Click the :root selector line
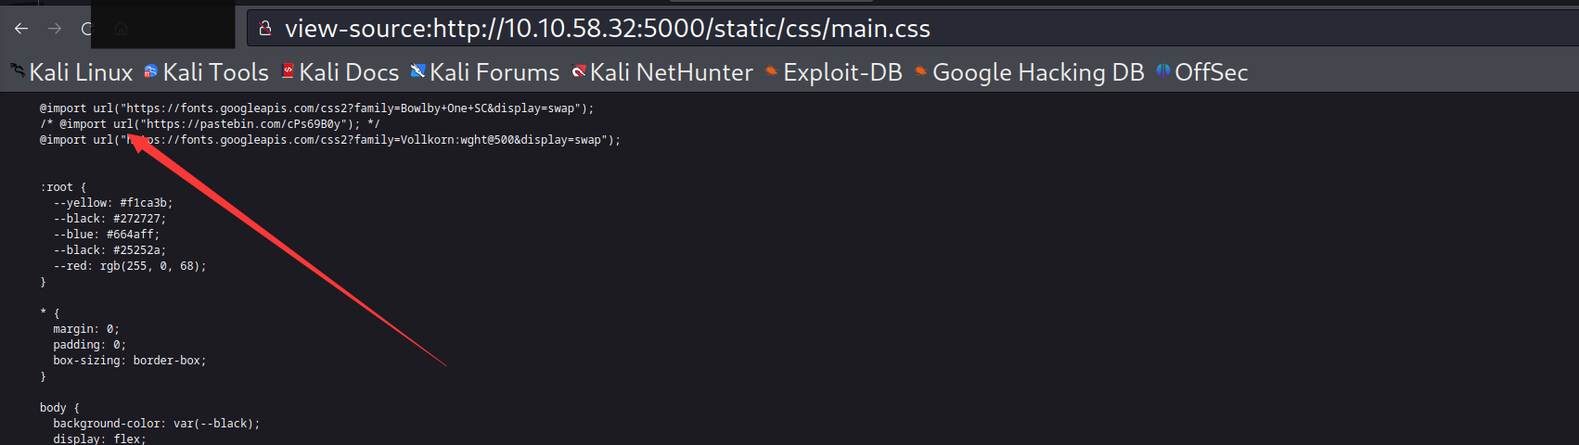This screenshot has height=445, width=1579. (62, 187)
